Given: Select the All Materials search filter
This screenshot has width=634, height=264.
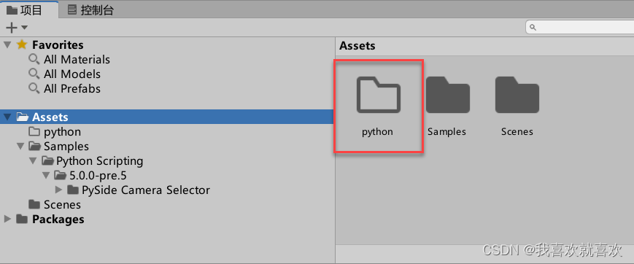Looking at the screenshot, I should pyautogui.click(x=69, y=59).
